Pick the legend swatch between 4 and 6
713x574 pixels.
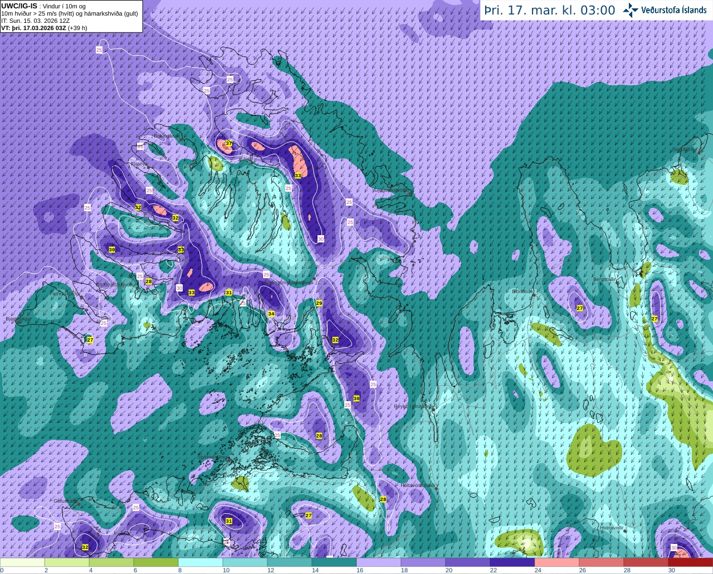click(x=111, y=562)
